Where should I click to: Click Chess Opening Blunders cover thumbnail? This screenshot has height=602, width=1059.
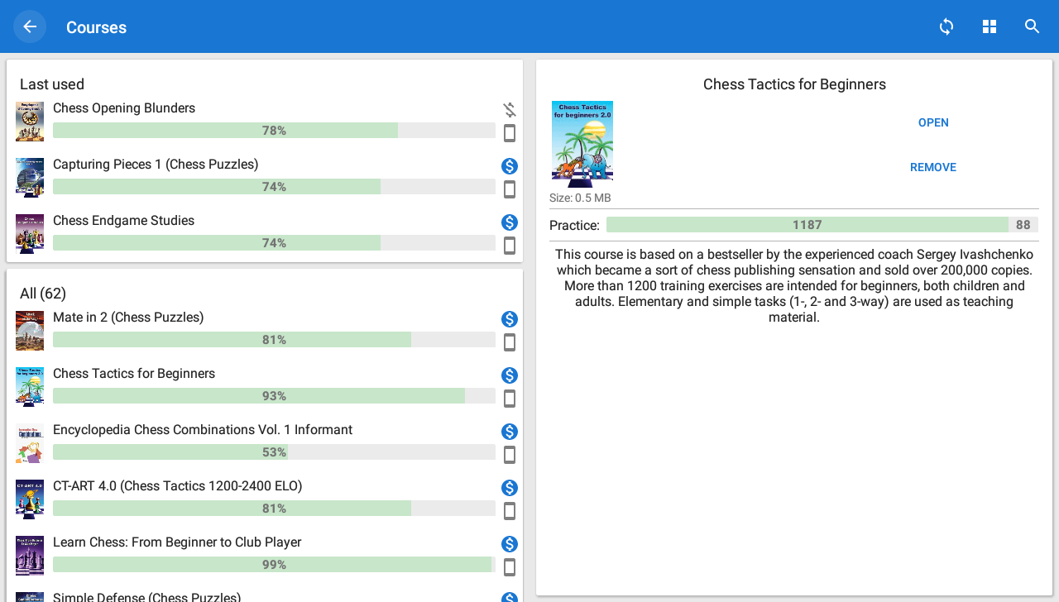[x=30, y=122]
